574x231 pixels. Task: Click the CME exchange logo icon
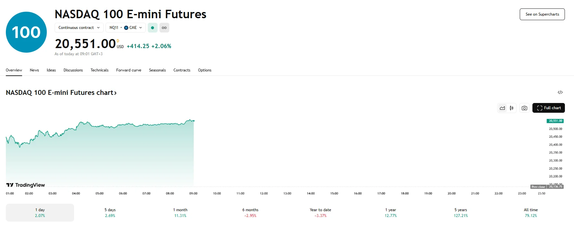pyautogui.click(x=127, y=28)
